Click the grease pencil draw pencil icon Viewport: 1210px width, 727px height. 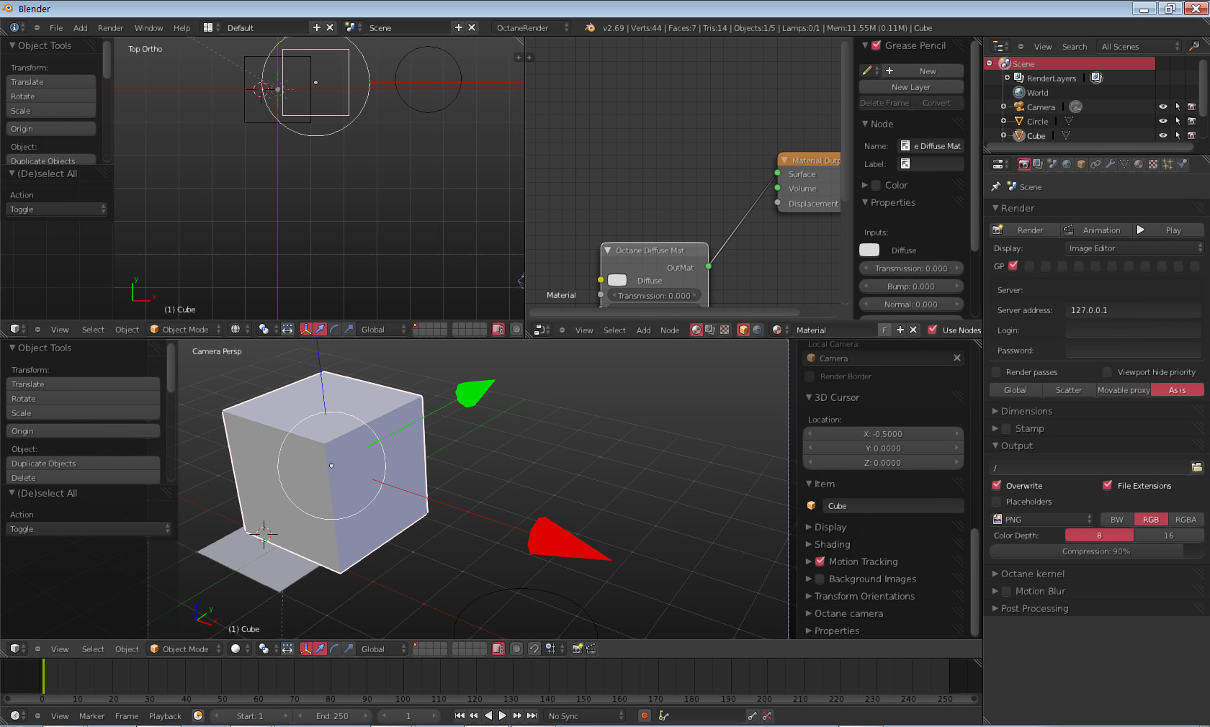pos(867,71)
